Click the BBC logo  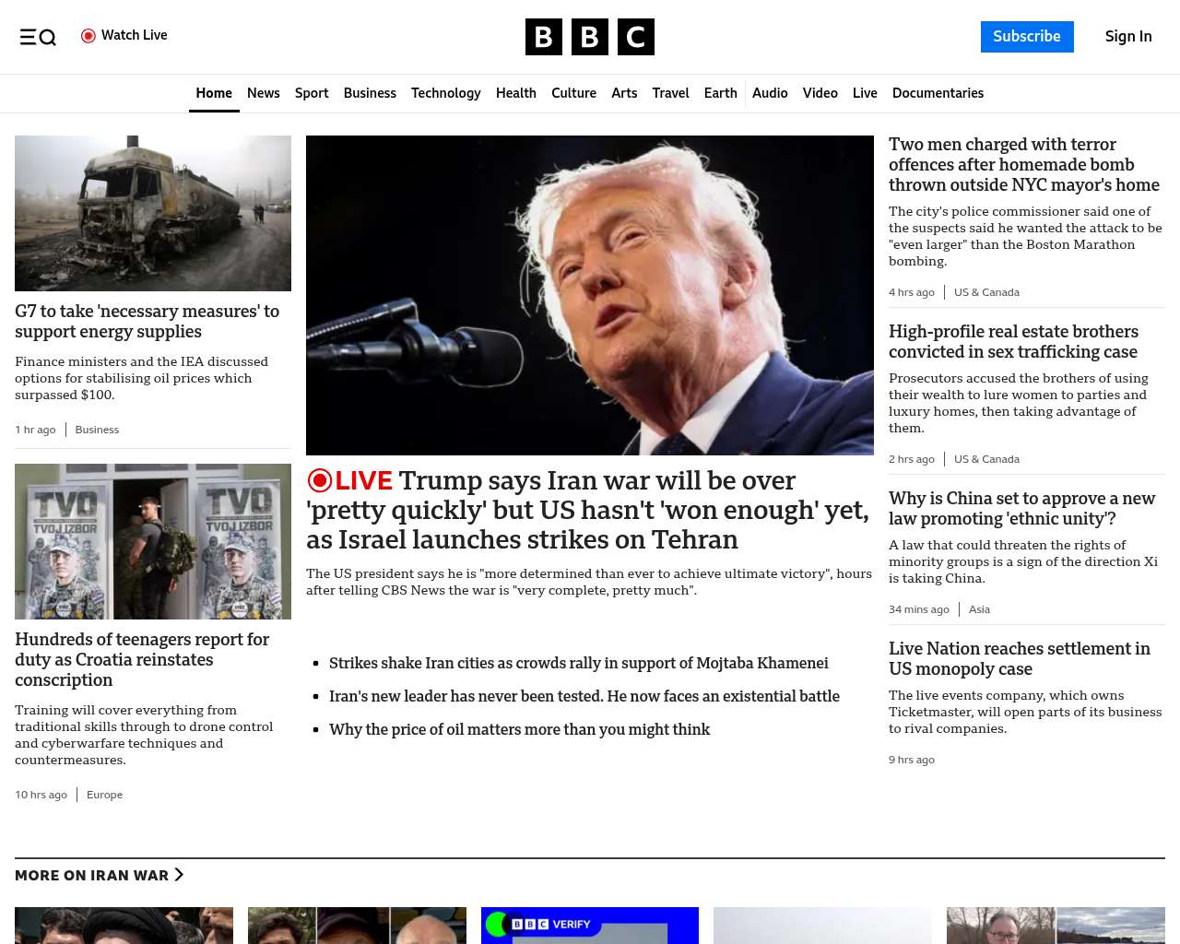590,37
